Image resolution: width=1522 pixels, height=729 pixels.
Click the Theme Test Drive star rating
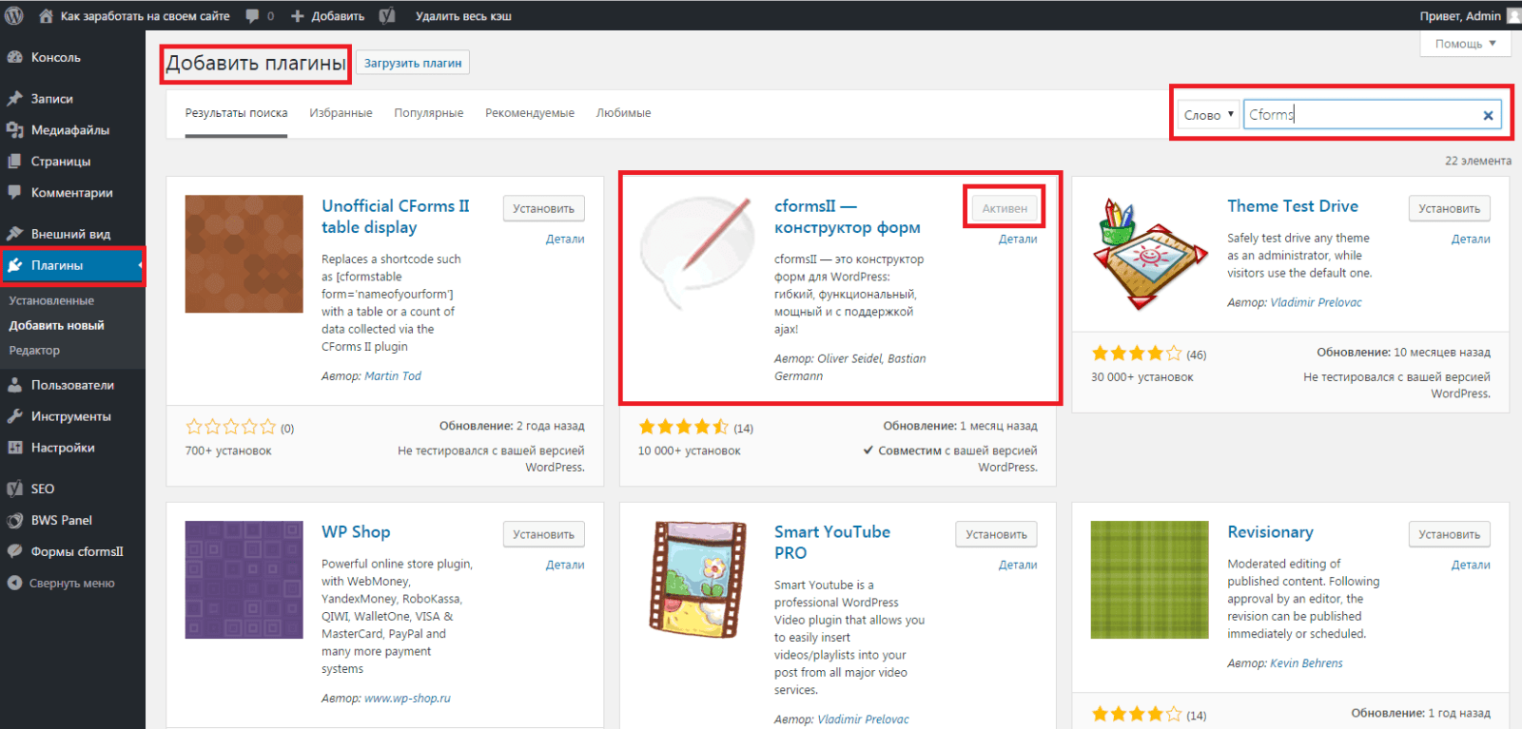point(1137,354)
